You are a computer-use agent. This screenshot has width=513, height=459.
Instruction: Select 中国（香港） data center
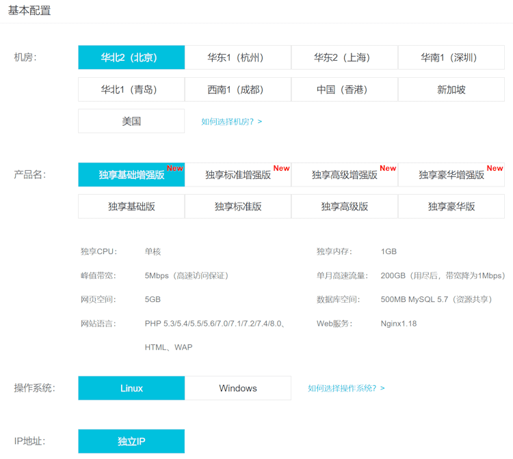(x=345, y=89)
